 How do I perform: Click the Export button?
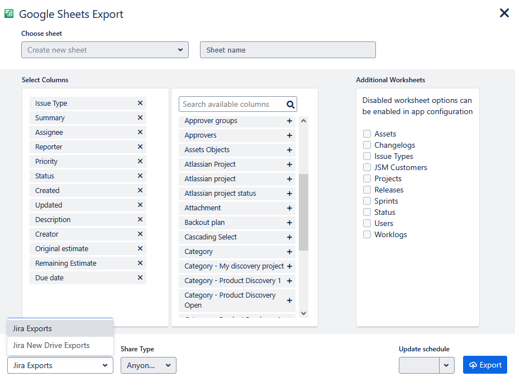tap(485, 365)
